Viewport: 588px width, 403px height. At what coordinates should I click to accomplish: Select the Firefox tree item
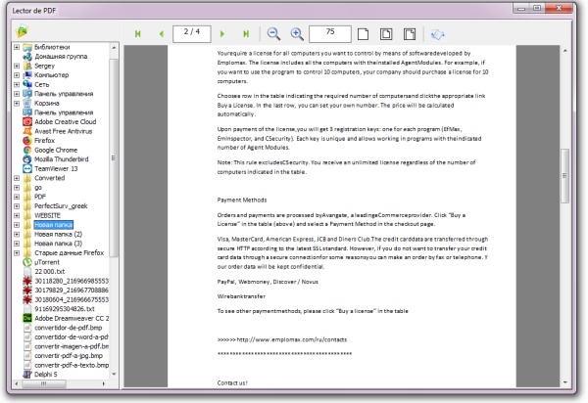[x=45, y=141]
